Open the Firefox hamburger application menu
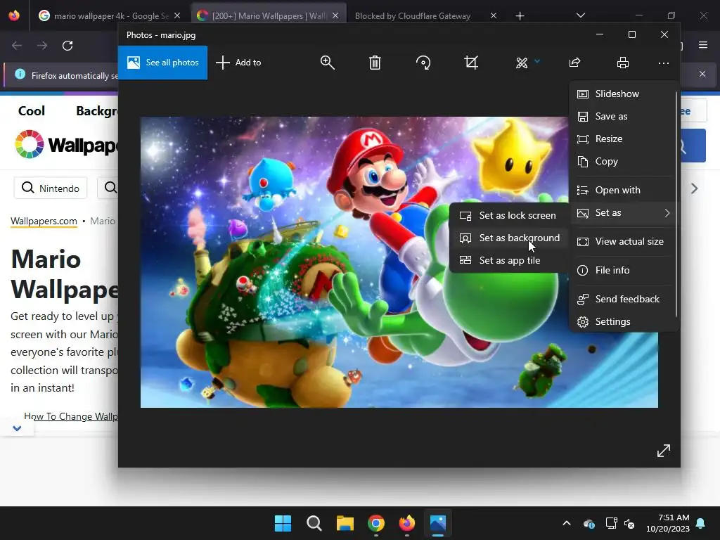The width and height of the screenshot is (720, 540). click(703, 45)
